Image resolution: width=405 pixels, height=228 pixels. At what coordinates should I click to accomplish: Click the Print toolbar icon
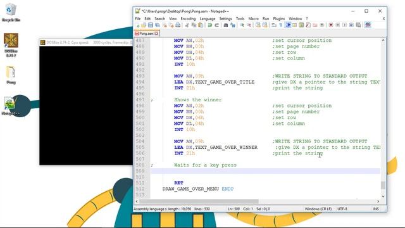point(178,25)
